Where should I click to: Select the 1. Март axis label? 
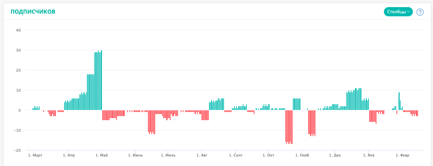tap(35, 155)
